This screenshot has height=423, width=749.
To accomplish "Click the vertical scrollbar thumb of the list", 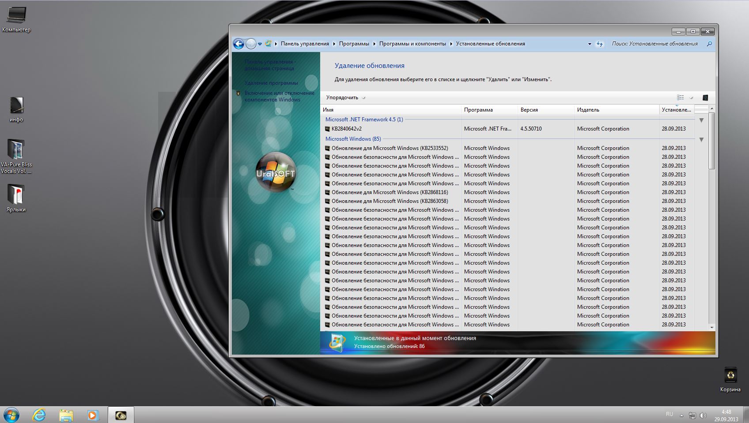I will click(x=711, y=141).
